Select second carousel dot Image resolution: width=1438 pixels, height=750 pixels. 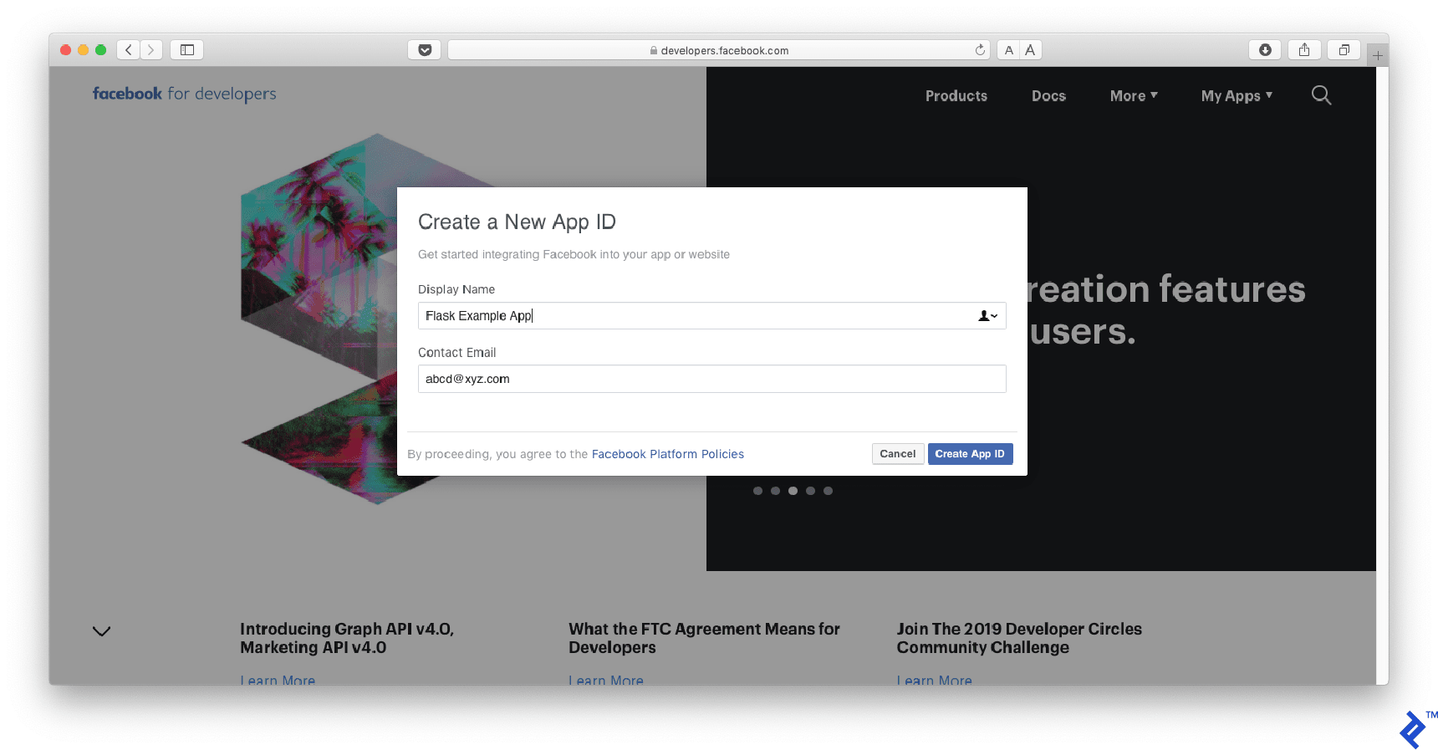click(775, 491)
